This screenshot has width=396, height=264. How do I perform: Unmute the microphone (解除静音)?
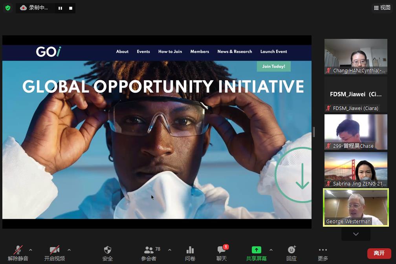(18, 253)
